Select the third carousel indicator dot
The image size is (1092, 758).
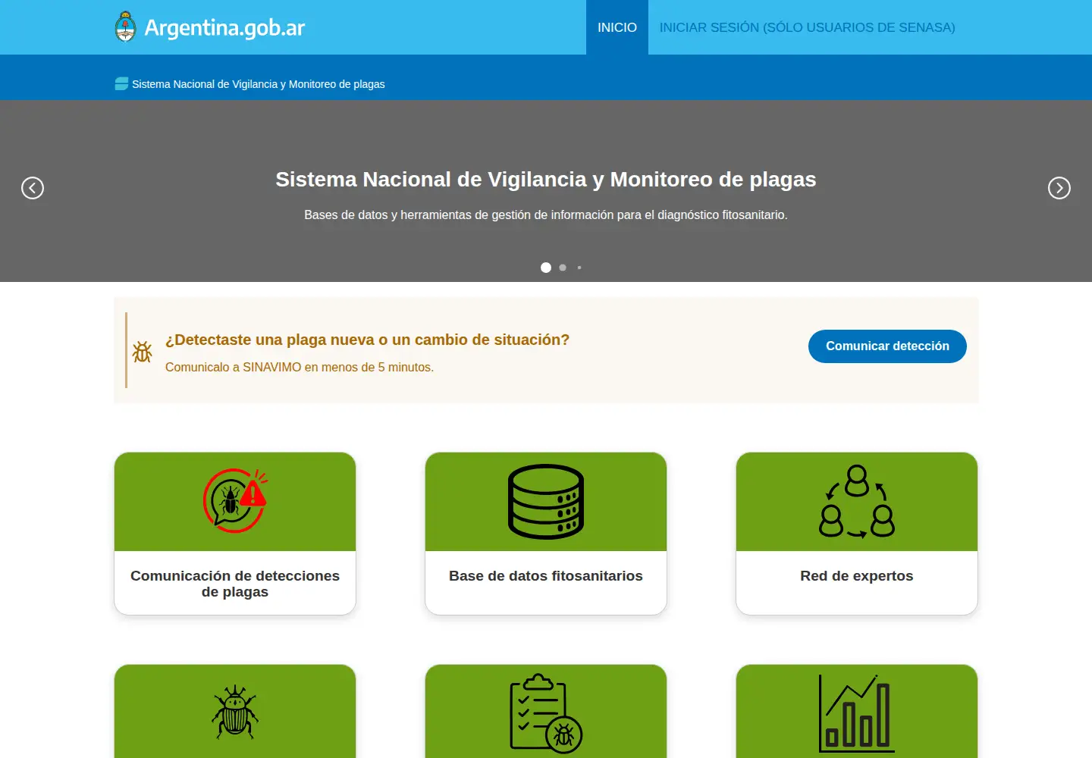tap(579, 268)
